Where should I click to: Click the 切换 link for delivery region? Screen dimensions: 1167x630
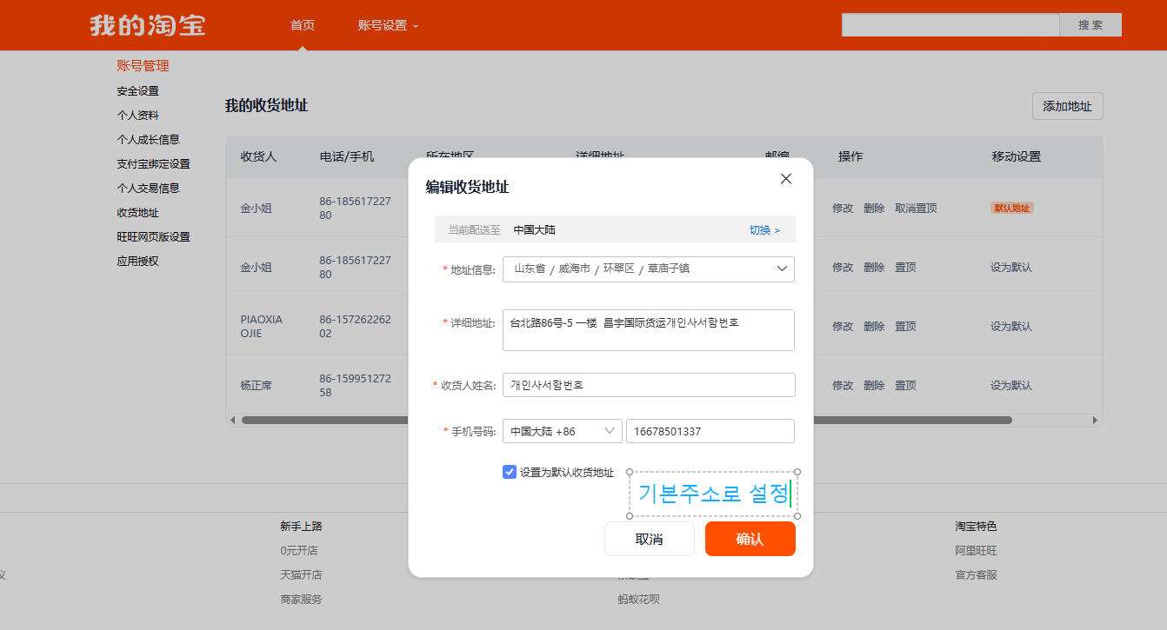pyautogui.click(x=764, y=230)
